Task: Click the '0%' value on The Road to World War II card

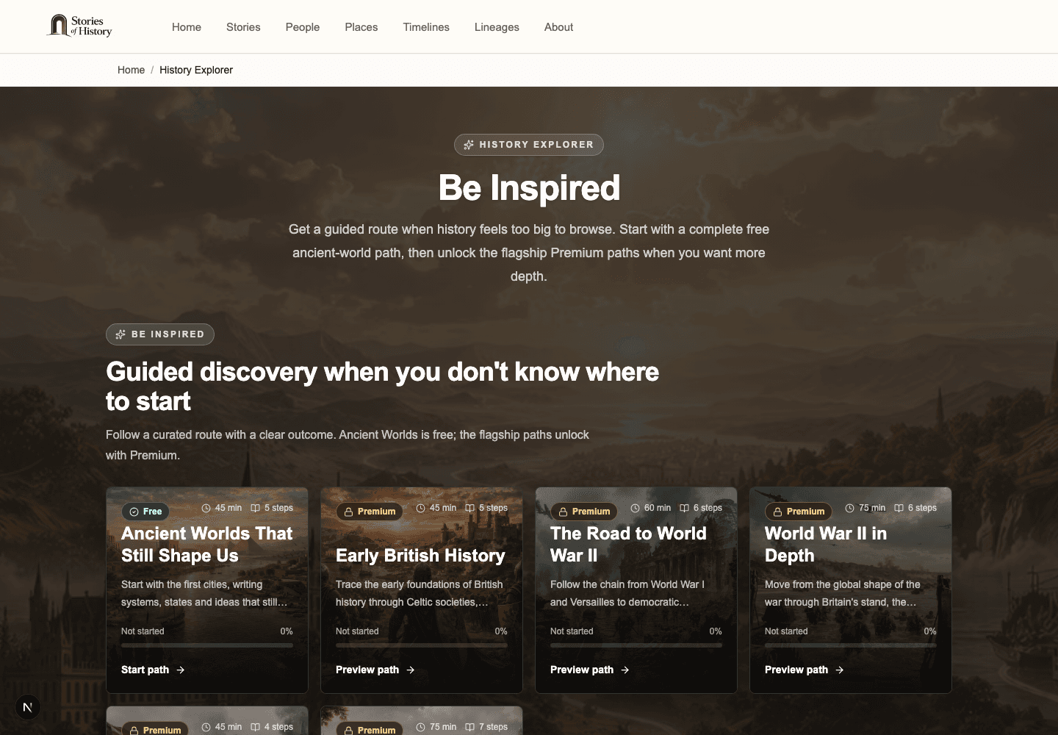Action: [716, 631]
